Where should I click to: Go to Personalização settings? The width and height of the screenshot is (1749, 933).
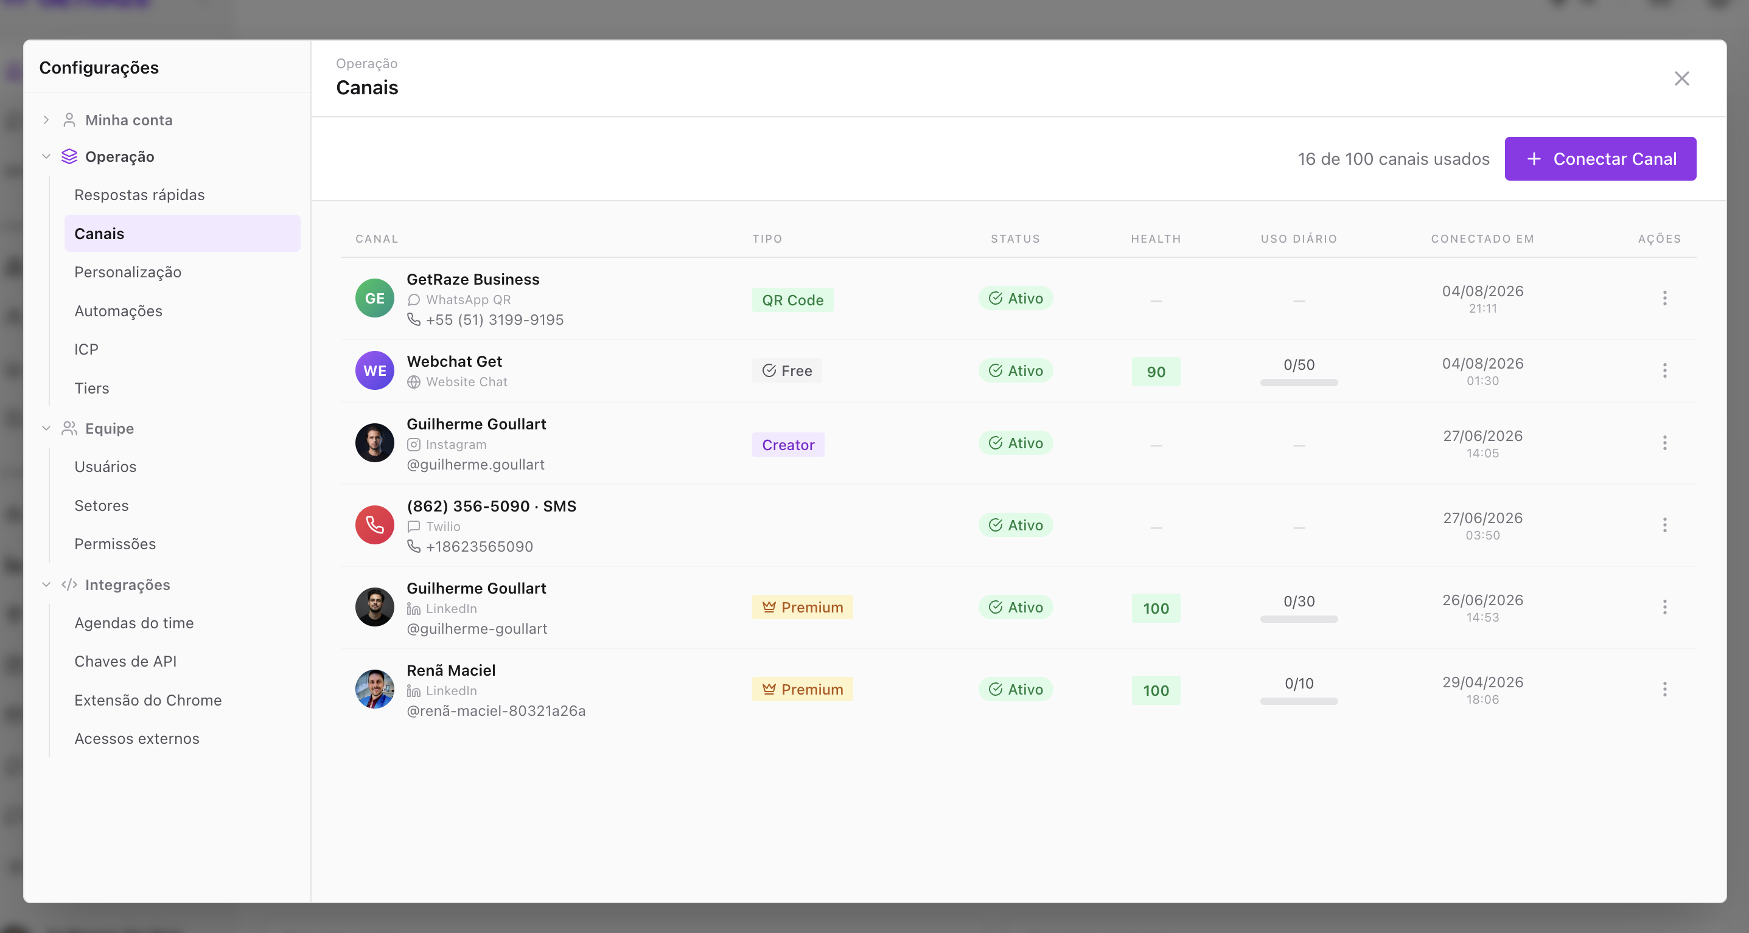coord(182,272)
